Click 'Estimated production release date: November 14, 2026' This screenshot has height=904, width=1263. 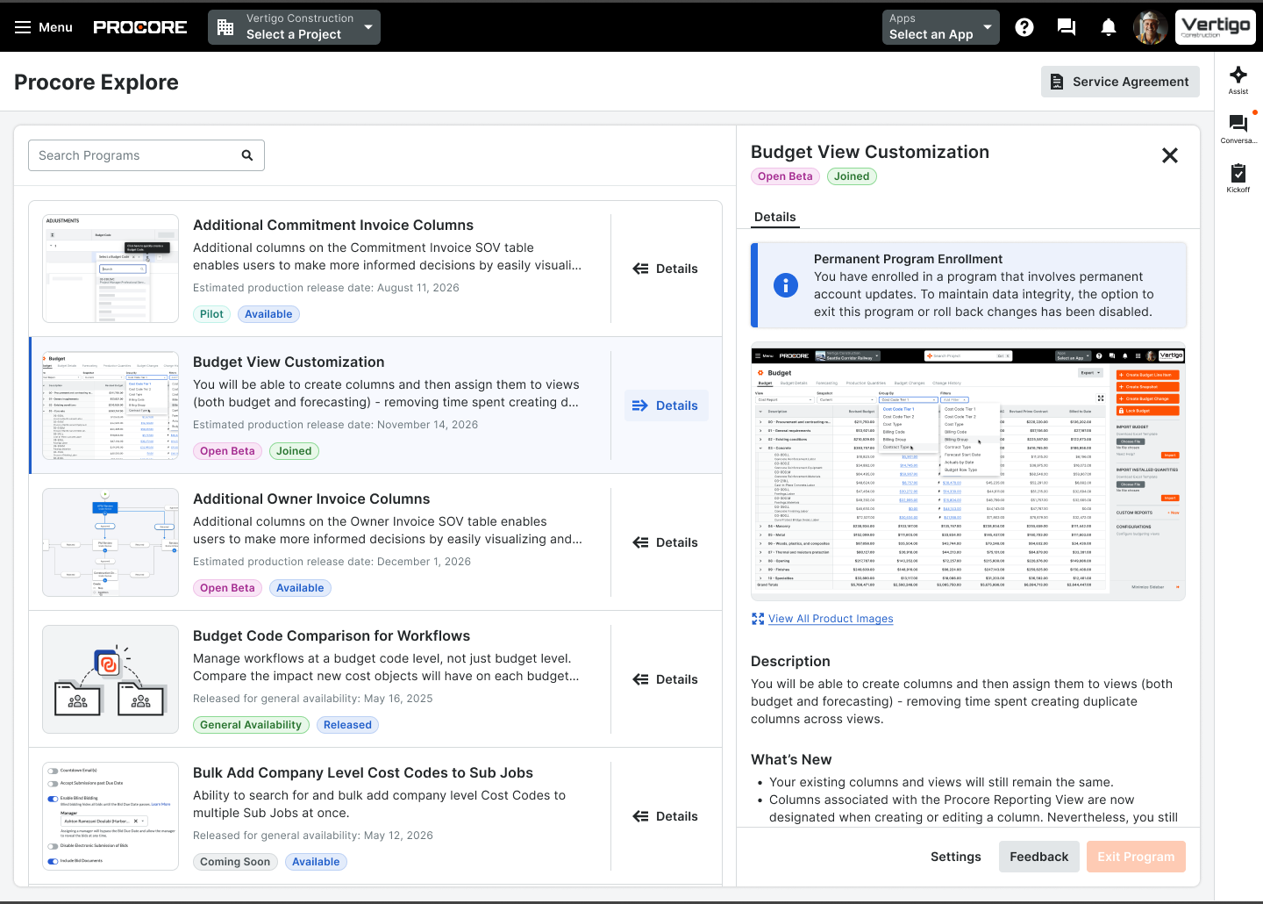click(335, 425)
